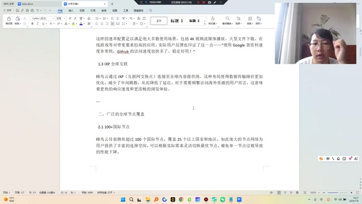Screen dimensions: 362x204
Task: Toggle underline formatting
Action: (43, 24)
